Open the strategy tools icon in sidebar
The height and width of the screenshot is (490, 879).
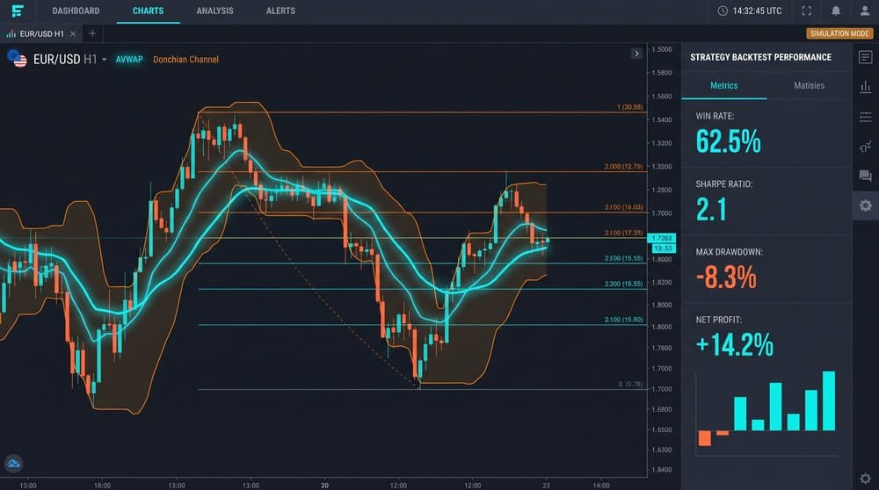coord(865,147)
